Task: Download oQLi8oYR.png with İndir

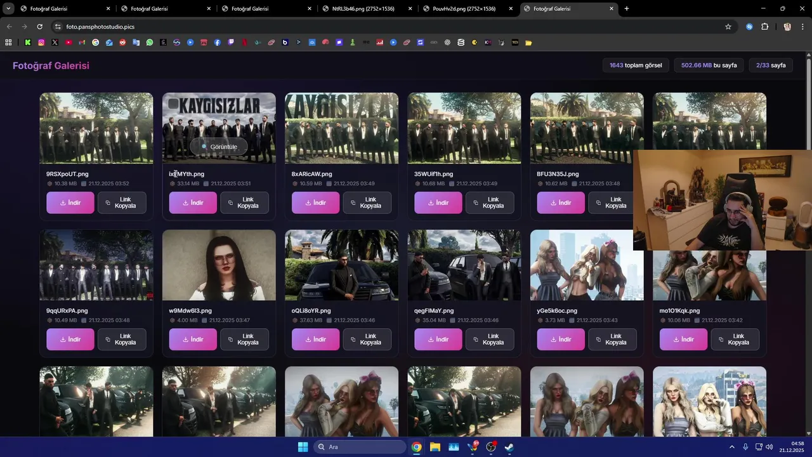Action: pos(316,340)
